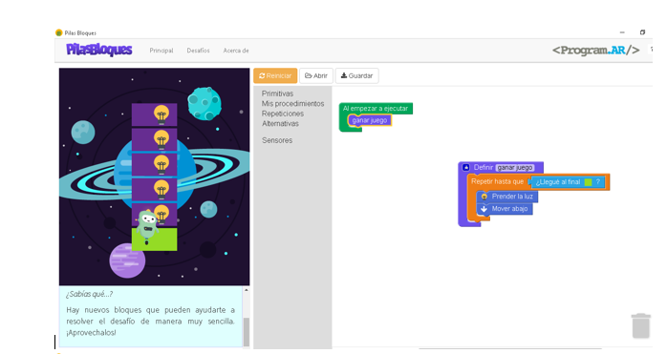Screen dimensions: 667x354
Task: Minimize the Pilas Bloques window
Action: [622, 32]
